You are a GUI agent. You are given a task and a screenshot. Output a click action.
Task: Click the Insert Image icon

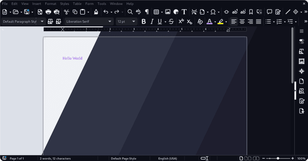pyautogui.click(x=168, y=12)
